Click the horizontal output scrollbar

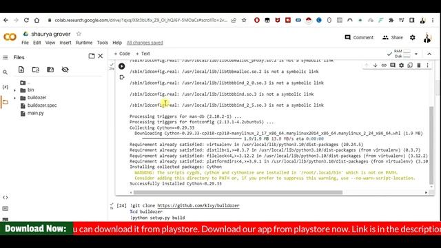click(x=238, y=193)
